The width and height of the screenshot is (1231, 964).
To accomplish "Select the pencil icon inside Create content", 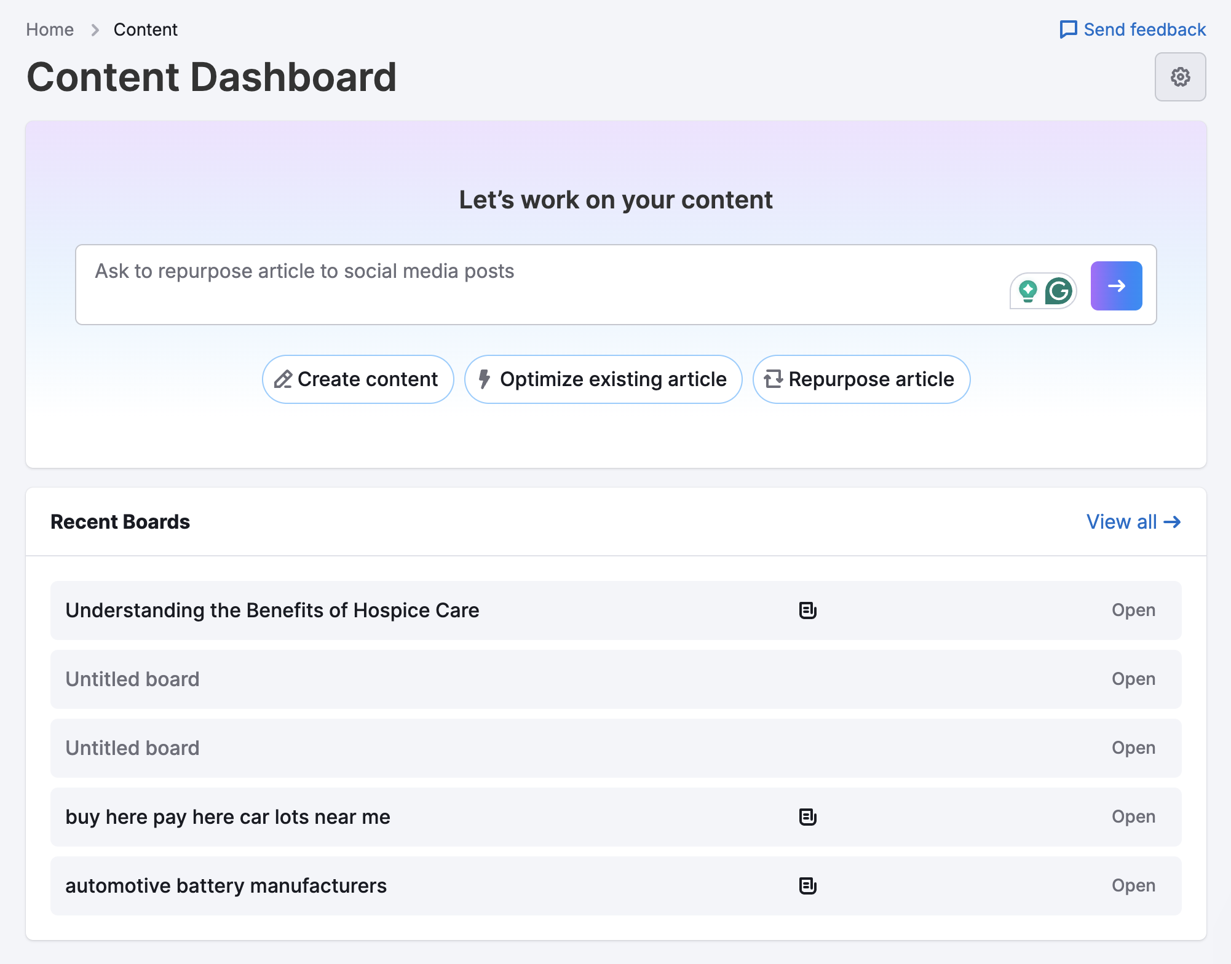I will [283, 379].
